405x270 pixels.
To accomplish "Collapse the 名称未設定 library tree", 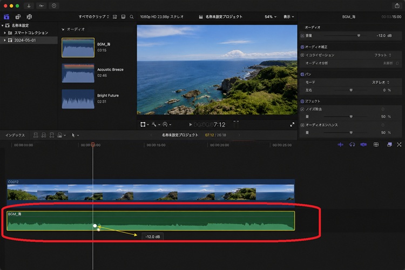I will click(x=2, y=25).
